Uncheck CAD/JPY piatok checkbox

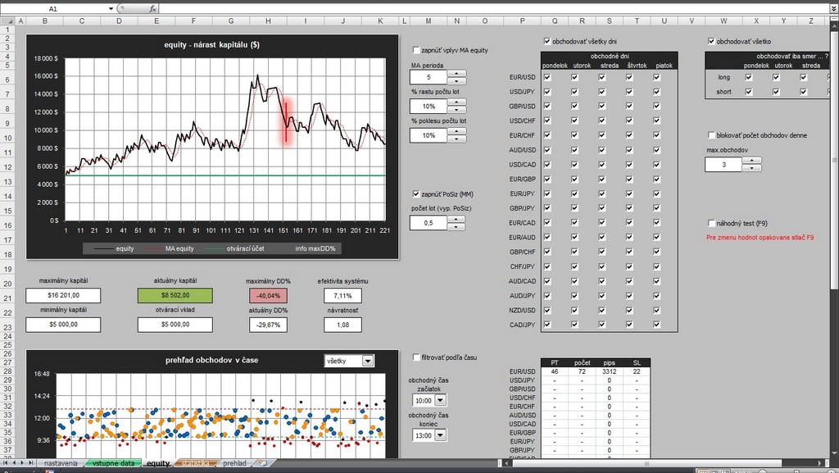pos(656,325)
